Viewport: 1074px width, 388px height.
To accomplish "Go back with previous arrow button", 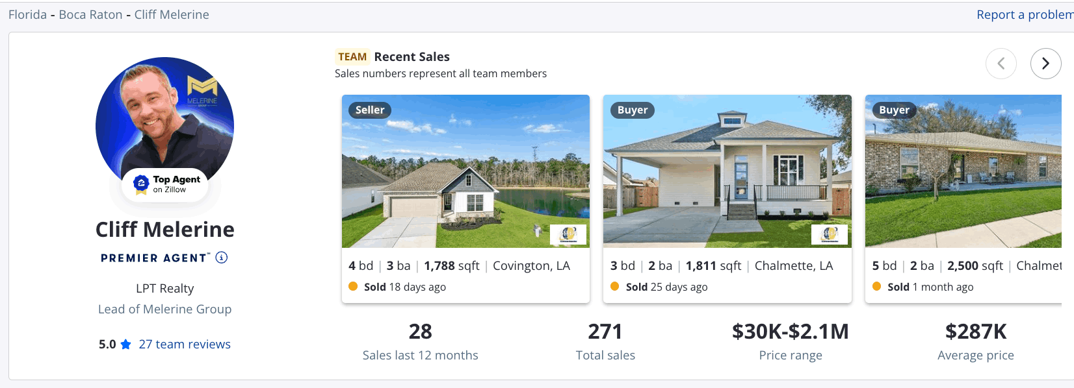I will click(x=1001, y=64).
